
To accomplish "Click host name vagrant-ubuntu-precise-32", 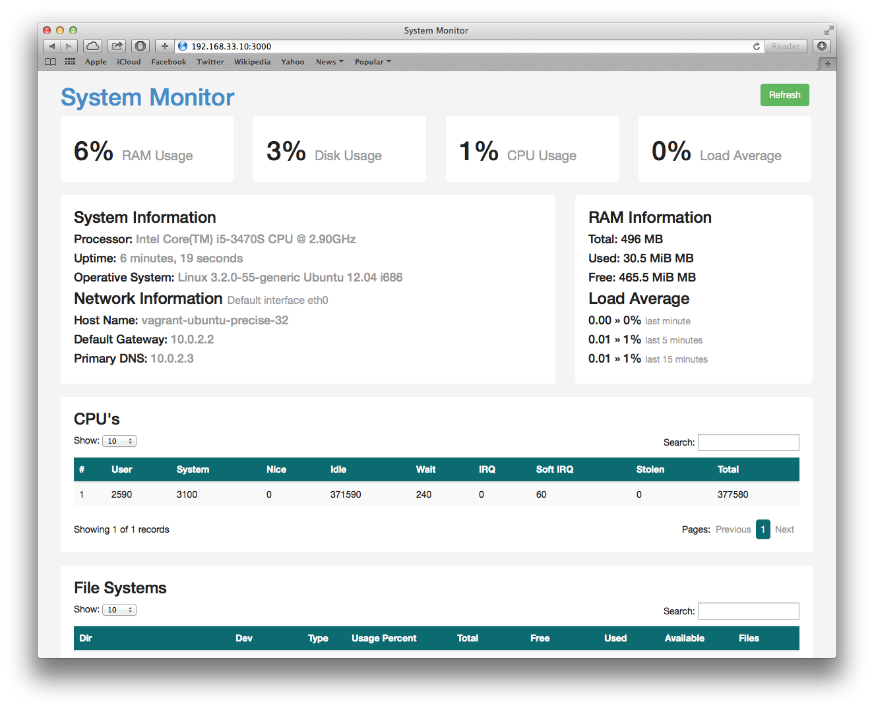I will (x=215, y=320).
